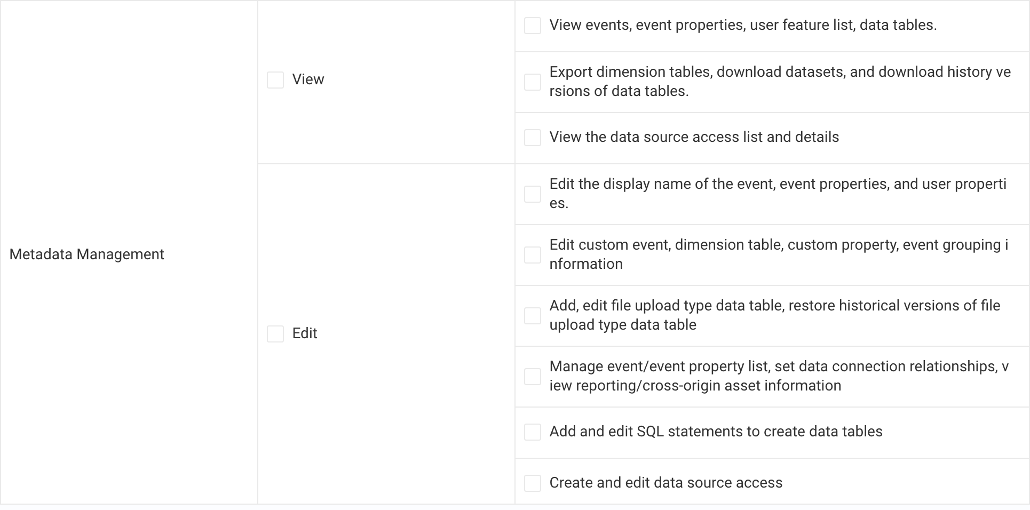Viewport: 1030px width, 510px height.
Task: Click the 'Edit' label next to checkbox
Action: [305, 333]
